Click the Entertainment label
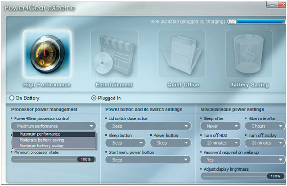This screenshot has height=186, width=287. (114, 85)
